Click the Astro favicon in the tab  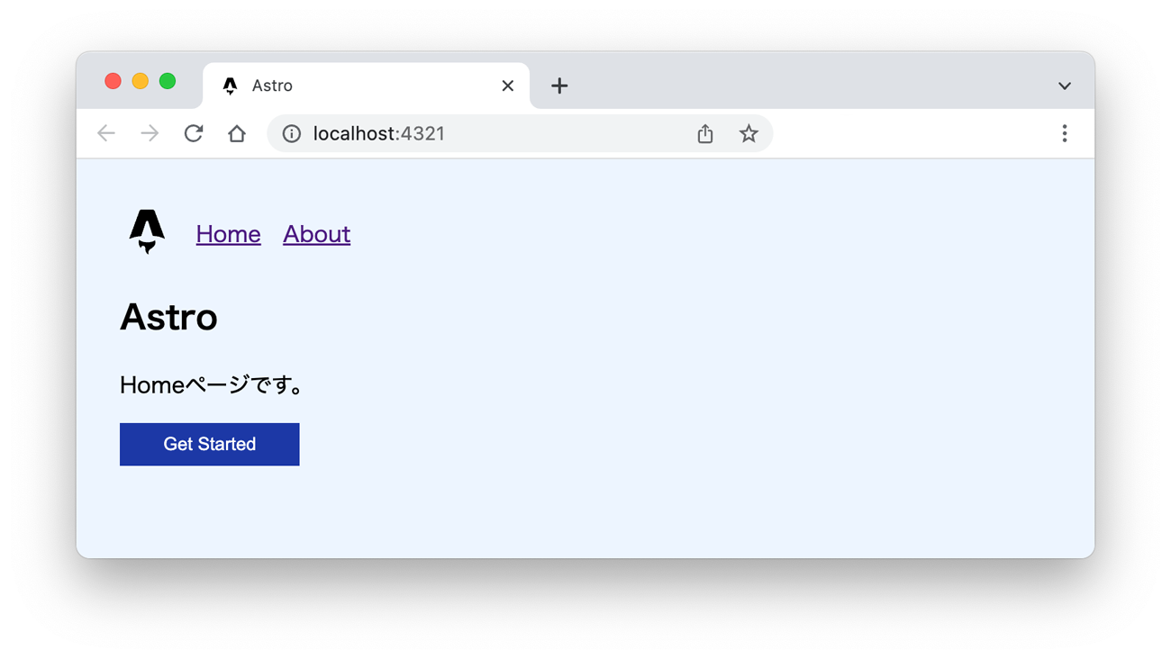pos(230,85)
